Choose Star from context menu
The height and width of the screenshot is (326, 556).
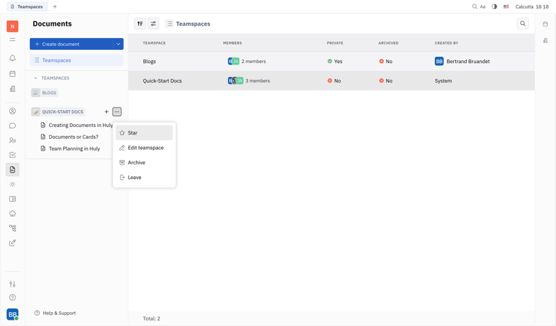(x=145, y=132)
